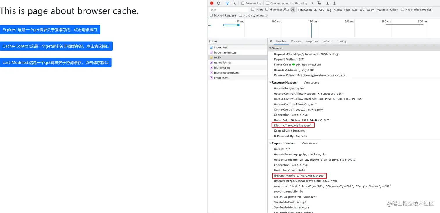
Task: Click the Request URL value http://localhost:3000/test.js
Action: [316, 54]
